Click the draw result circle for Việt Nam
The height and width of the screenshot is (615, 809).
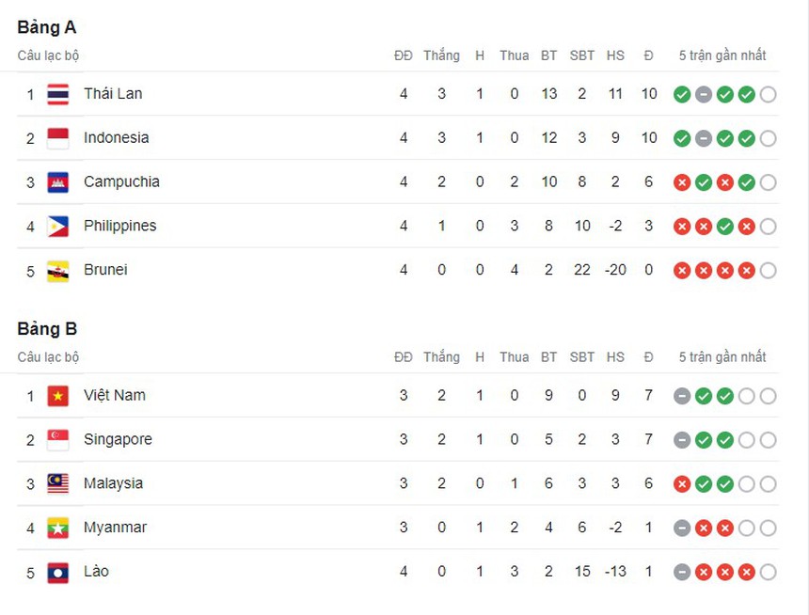[682, 396]
